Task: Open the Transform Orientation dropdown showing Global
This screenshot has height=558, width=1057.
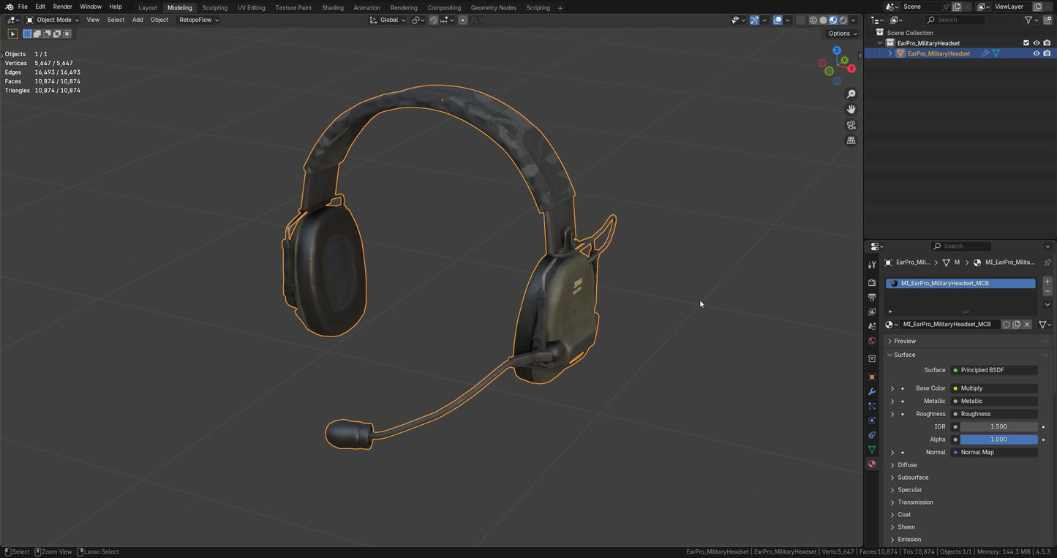Action: [x=391, y=20]
